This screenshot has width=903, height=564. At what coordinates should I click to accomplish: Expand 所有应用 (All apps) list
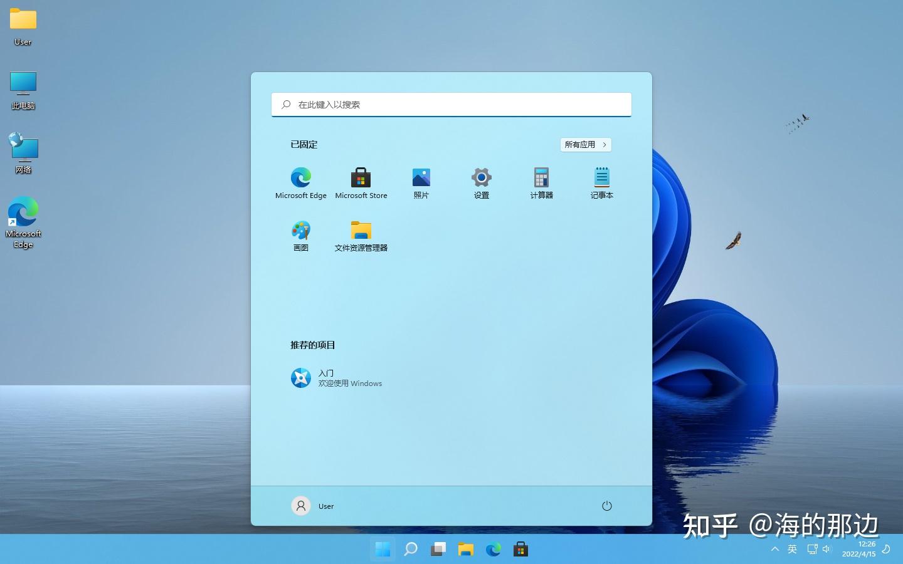pyautogui.click(x=584, y=144)
